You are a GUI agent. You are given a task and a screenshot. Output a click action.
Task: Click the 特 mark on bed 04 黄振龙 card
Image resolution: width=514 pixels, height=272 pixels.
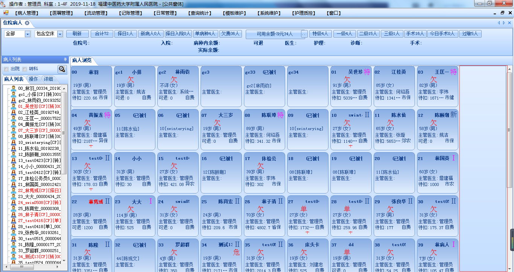[x=107, y=115]
